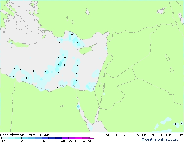Image resolution: width=184 pixels, height=142 pixels.
Task: Click the '0.1' legend scale label
Action: click(x=3, y=141)
